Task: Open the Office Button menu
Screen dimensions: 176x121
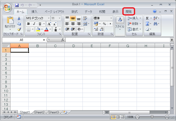Action: [x=8, y=8]
